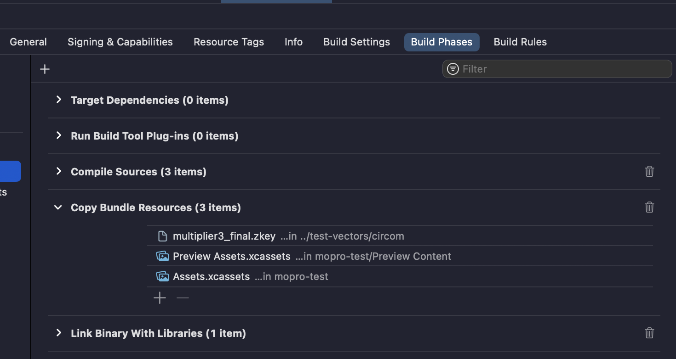
Task: Remove a resource with the minus button
Action: click(183, 297)
